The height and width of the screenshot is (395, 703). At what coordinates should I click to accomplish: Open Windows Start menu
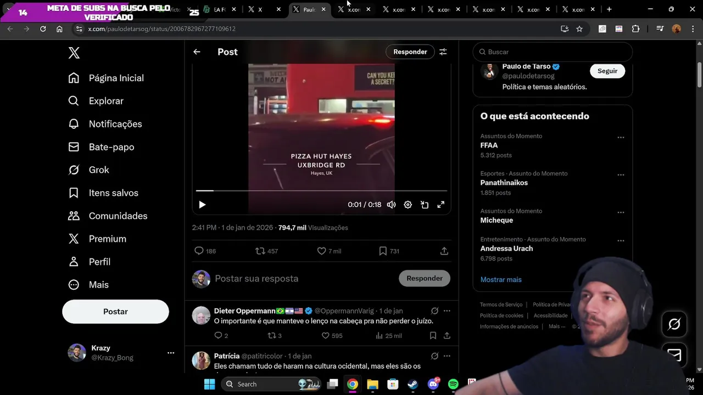click(x=209, y=384)
